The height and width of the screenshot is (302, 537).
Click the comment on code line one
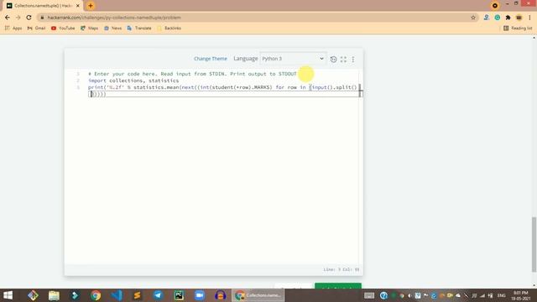pyautogui.click(x=192, y=74)
